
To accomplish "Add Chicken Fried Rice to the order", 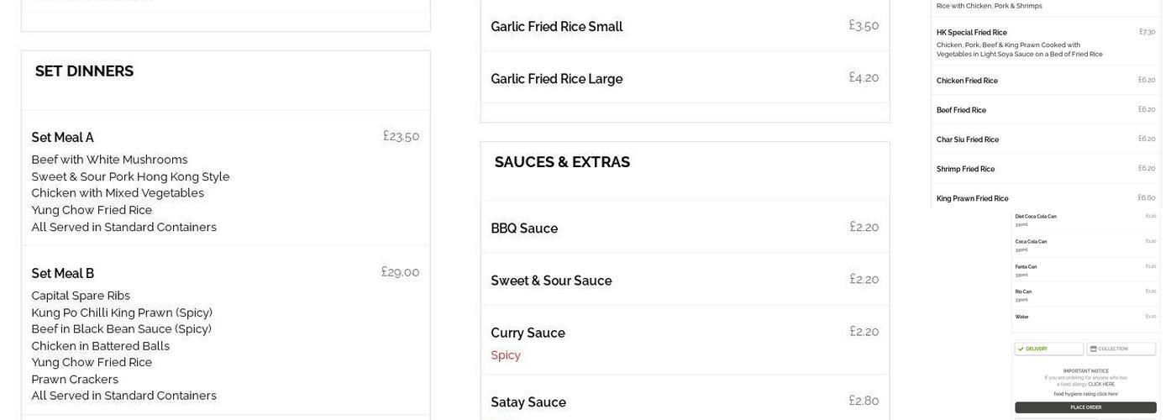I will 1046,81.
